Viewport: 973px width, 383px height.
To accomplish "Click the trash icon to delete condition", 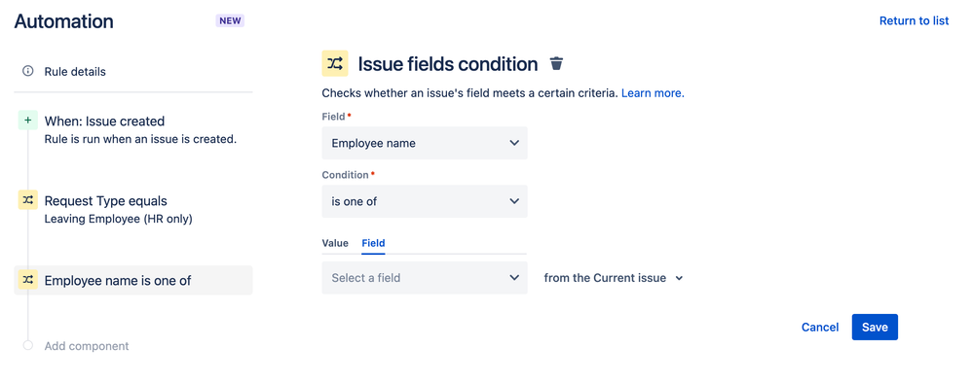I will (x=556, y=63).
